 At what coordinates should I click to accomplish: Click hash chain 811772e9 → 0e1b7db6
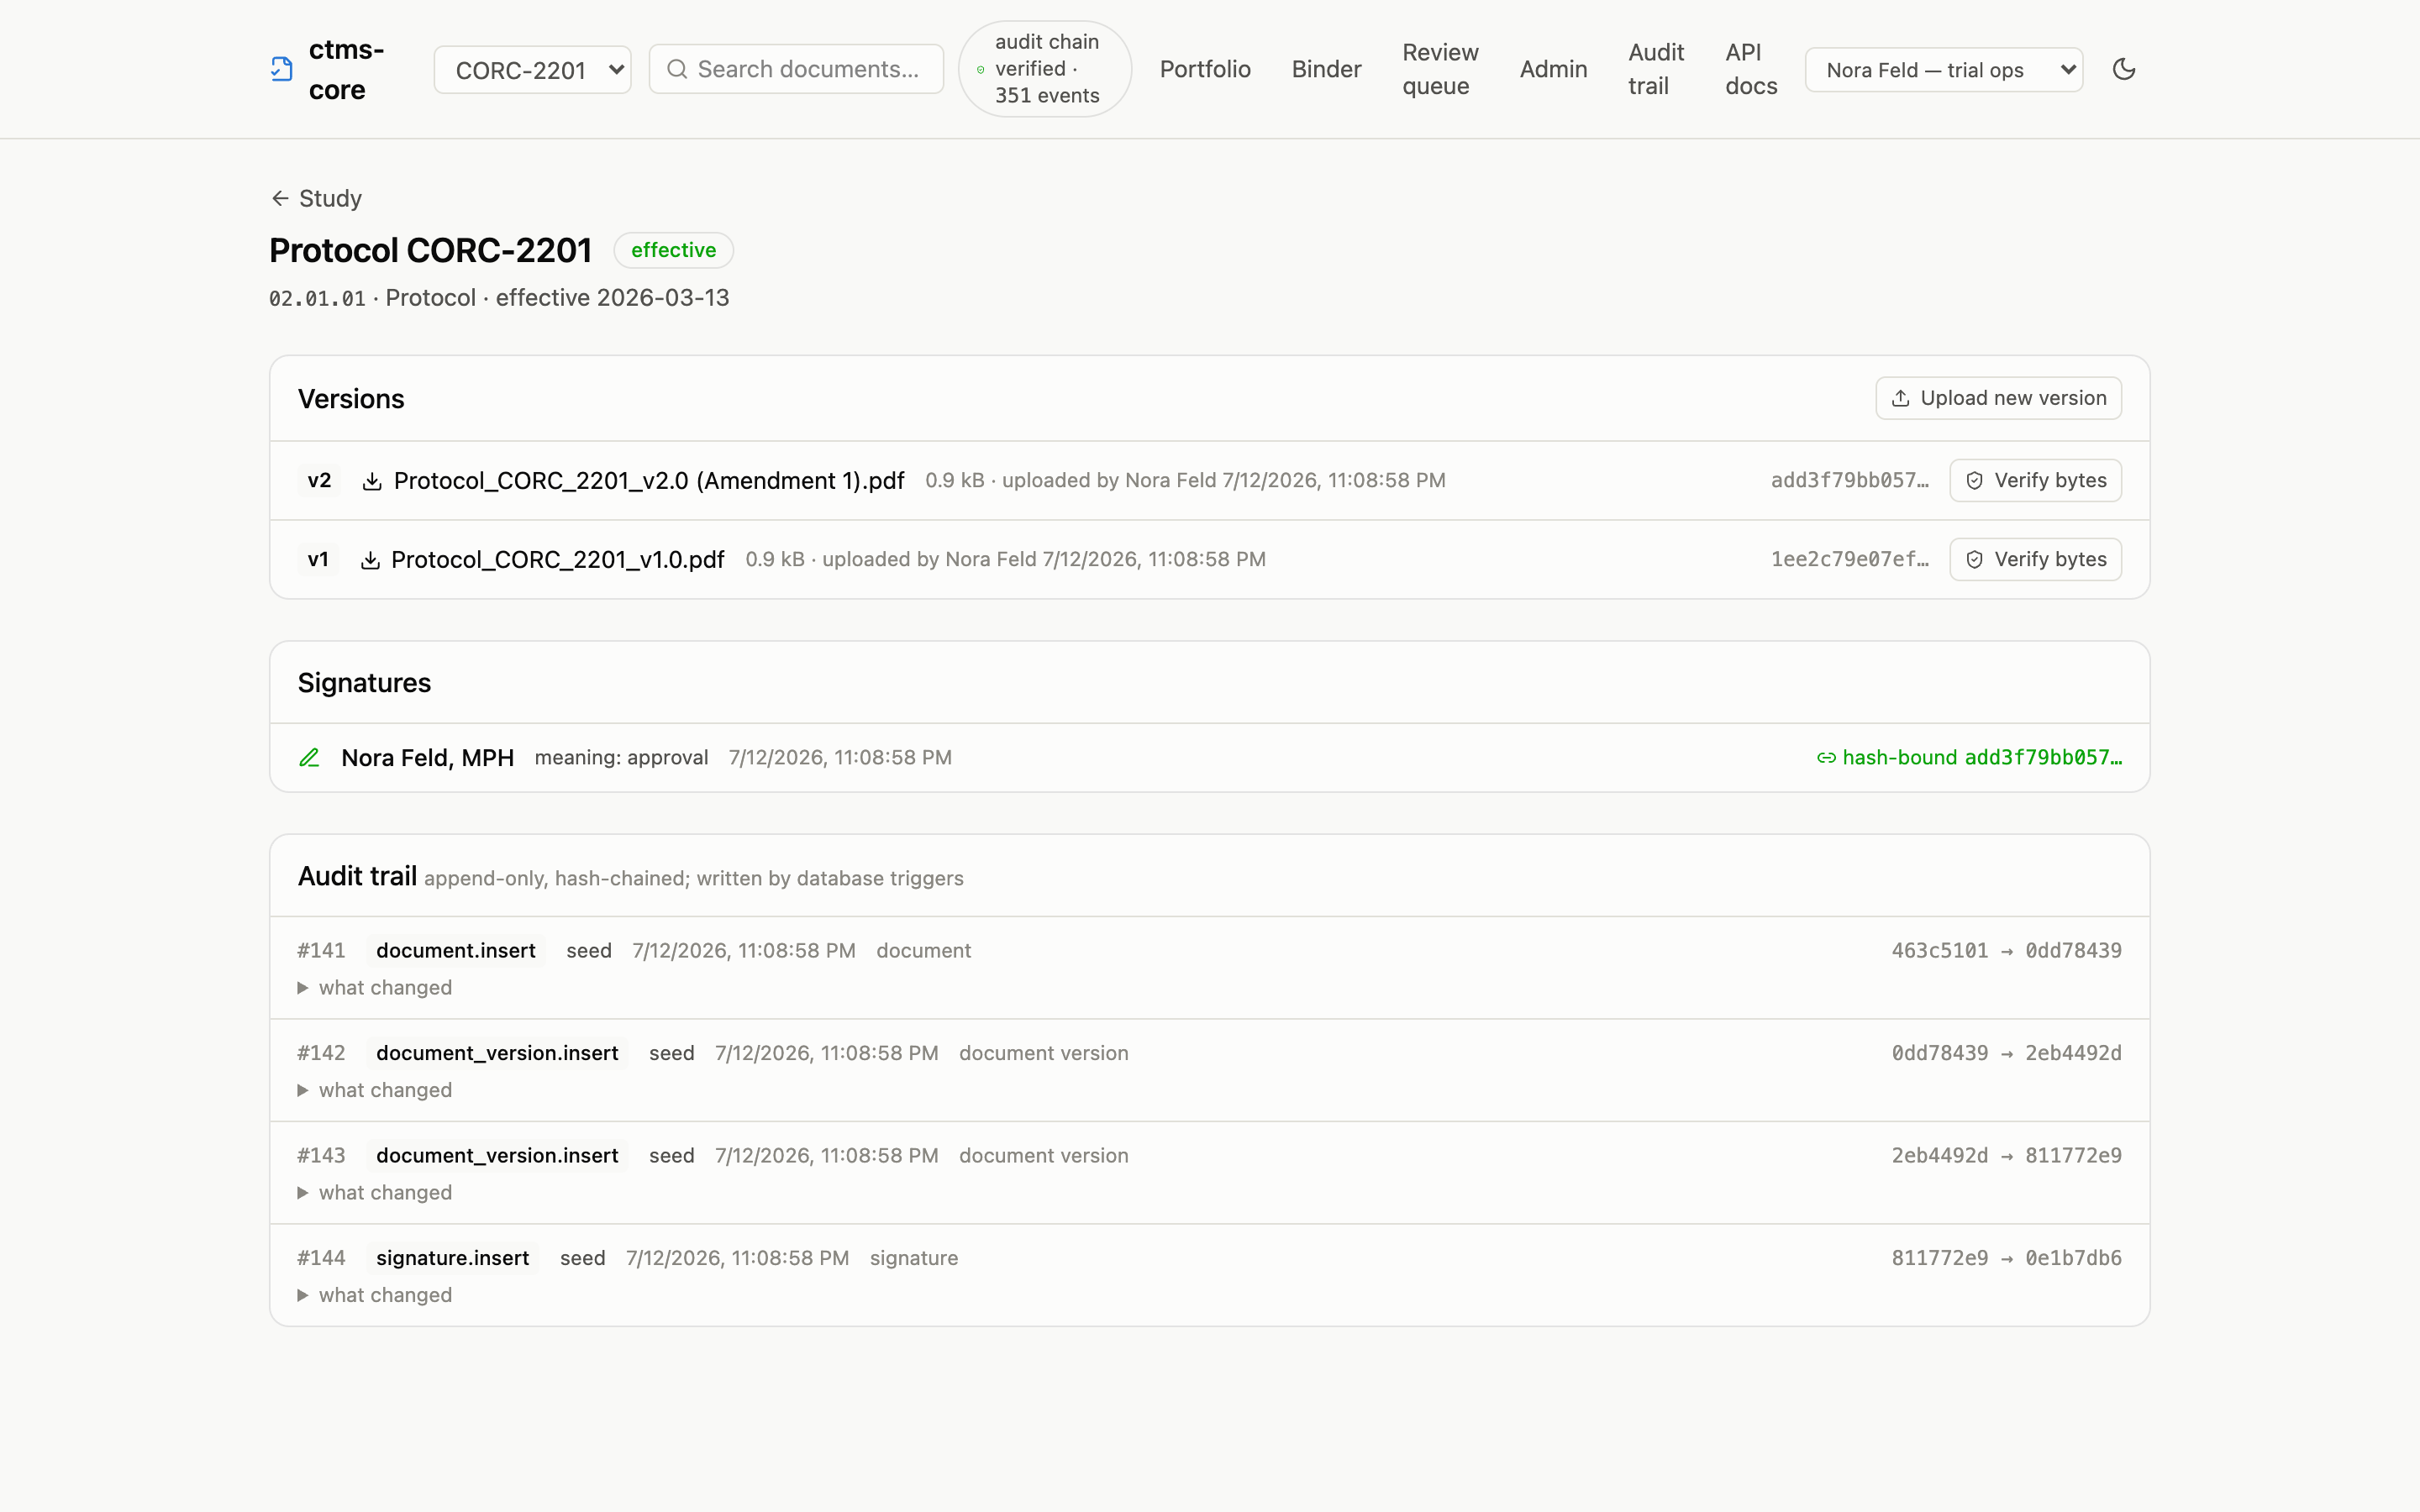[2006, 1258]
